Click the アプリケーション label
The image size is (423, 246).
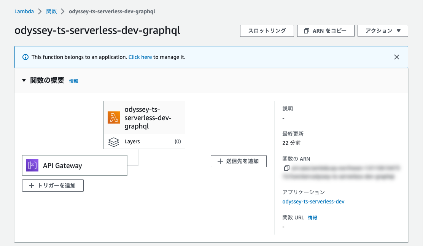(304, 192)
